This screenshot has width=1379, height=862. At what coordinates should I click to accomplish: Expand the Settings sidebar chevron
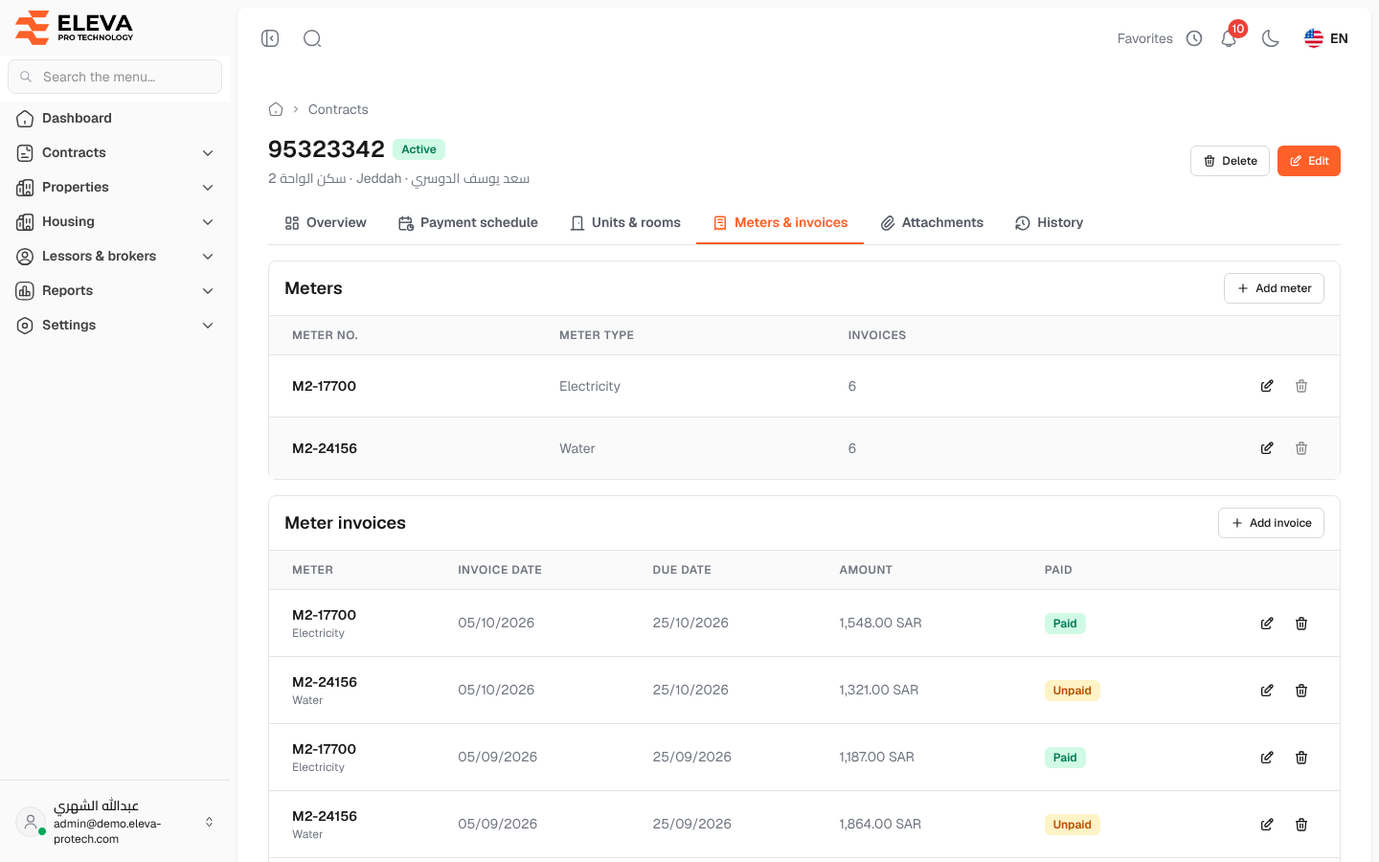[x=208, y=326]
